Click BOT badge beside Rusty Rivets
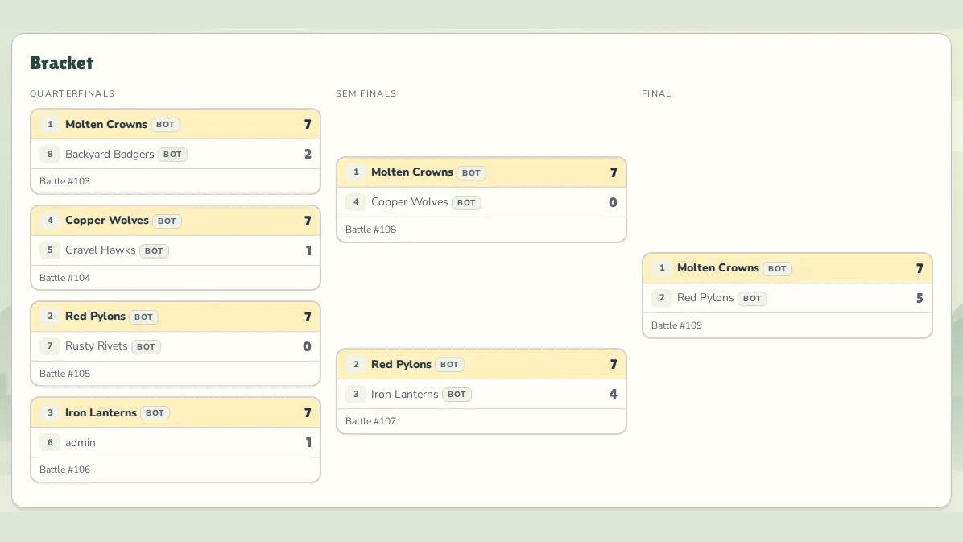Image resolution: width=963 pixels, height=542 pixels. click(146, 346)
